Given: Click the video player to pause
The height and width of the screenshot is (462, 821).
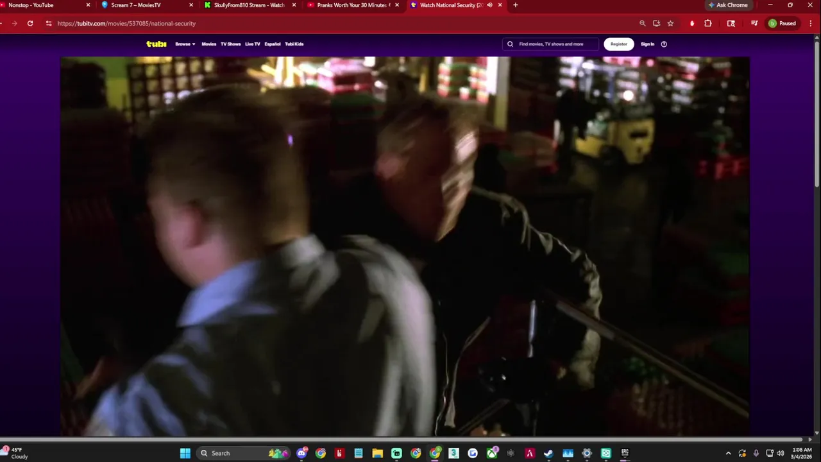Looking at the screenshot, I should (405, 246).
